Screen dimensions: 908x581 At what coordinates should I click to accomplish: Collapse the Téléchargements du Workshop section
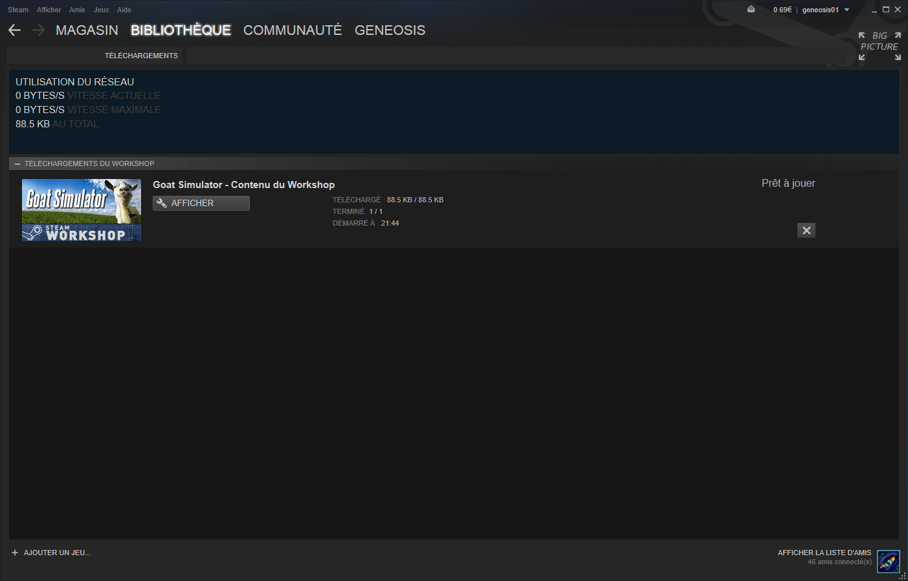[x=17, y=164]
